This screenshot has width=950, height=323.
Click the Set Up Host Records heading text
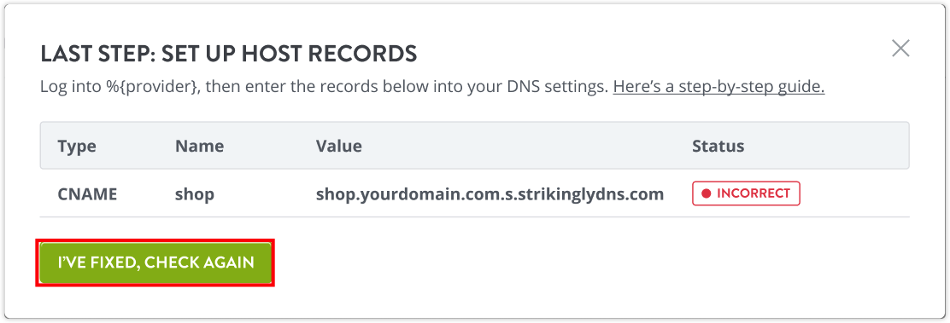pos(294,54)
